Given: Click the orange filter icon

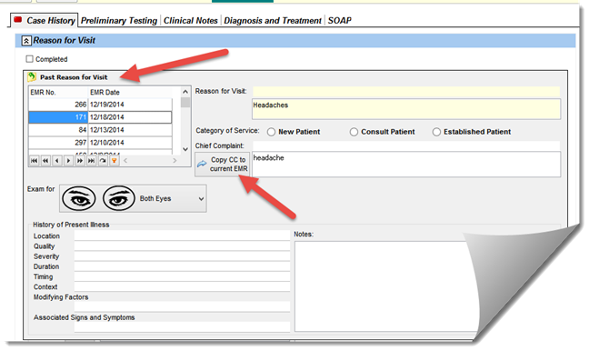Looking at the screenshot, I should tap(115, 161).
